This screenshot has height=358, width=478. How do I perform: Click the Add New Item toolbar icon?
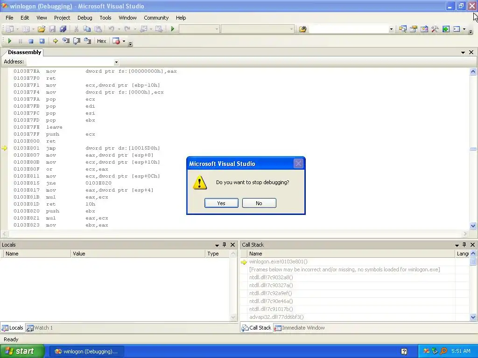[x=26, y=29]
